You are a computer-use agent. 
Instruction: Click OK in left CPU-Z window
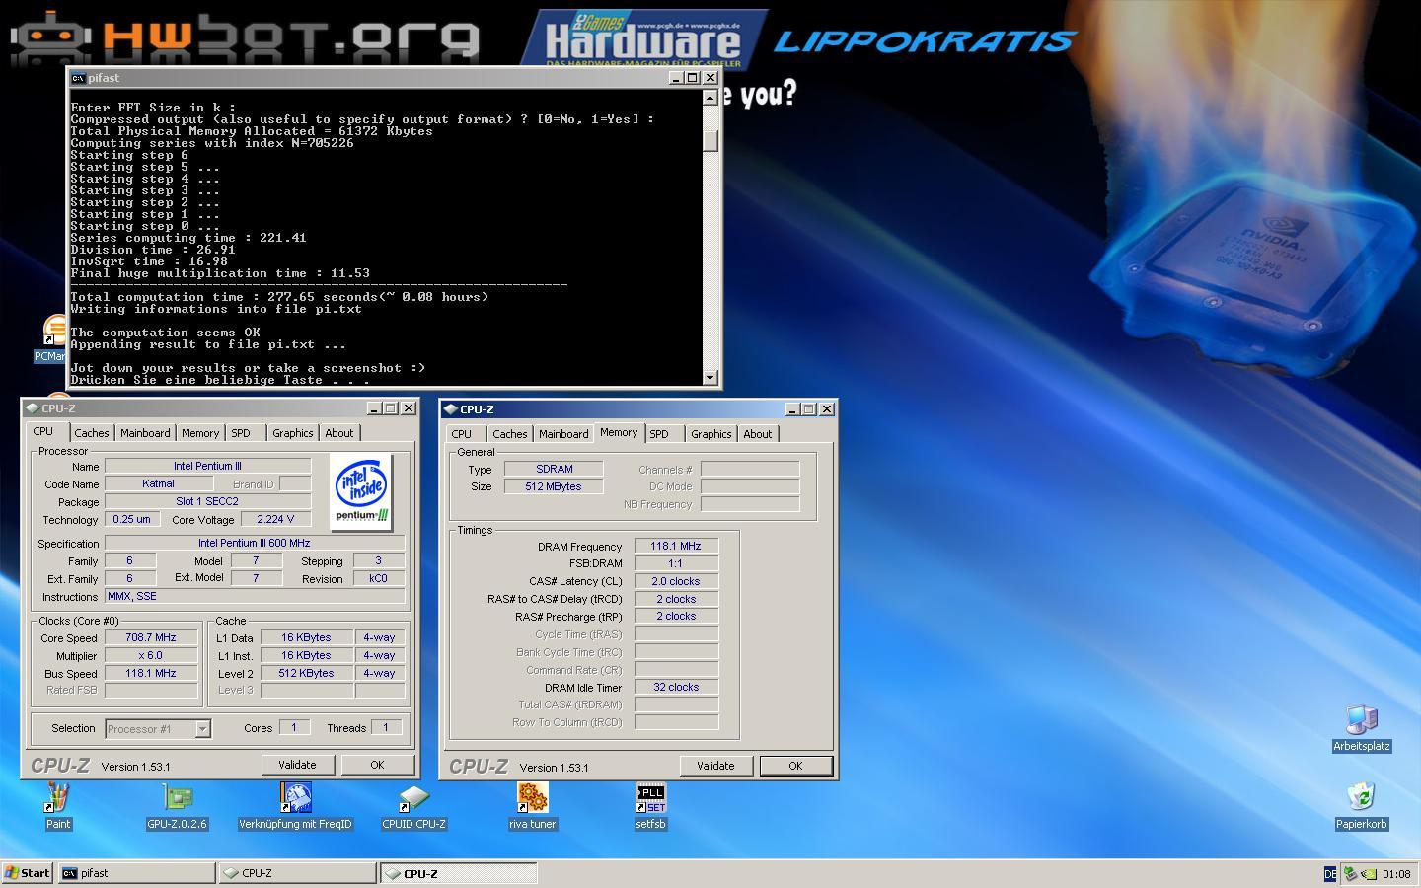point(377,765)
